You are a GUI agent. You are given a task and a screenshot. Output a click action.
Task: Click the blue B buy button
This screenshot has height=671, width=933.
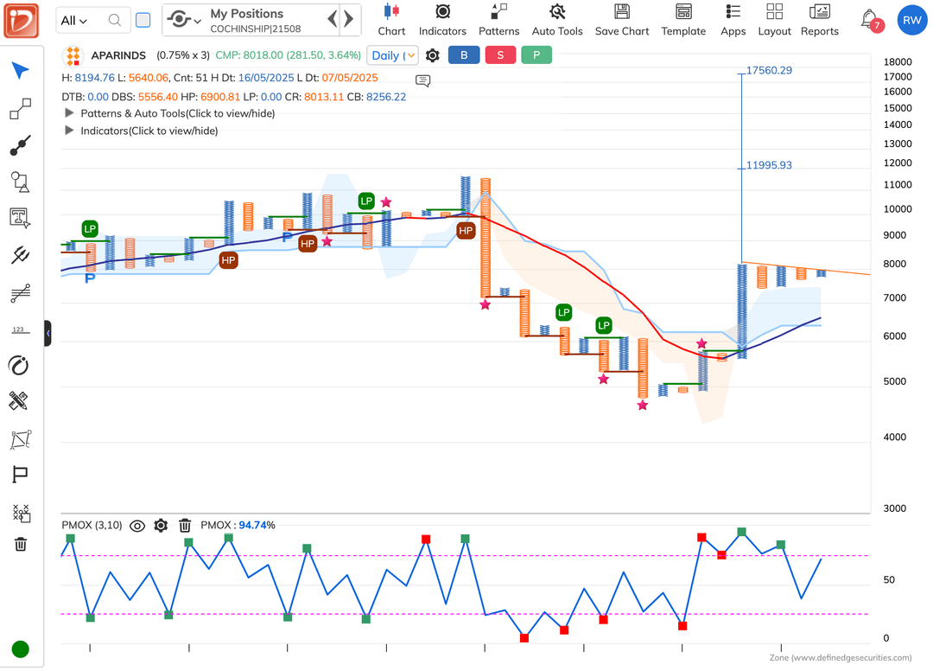[x=464, y=54]
